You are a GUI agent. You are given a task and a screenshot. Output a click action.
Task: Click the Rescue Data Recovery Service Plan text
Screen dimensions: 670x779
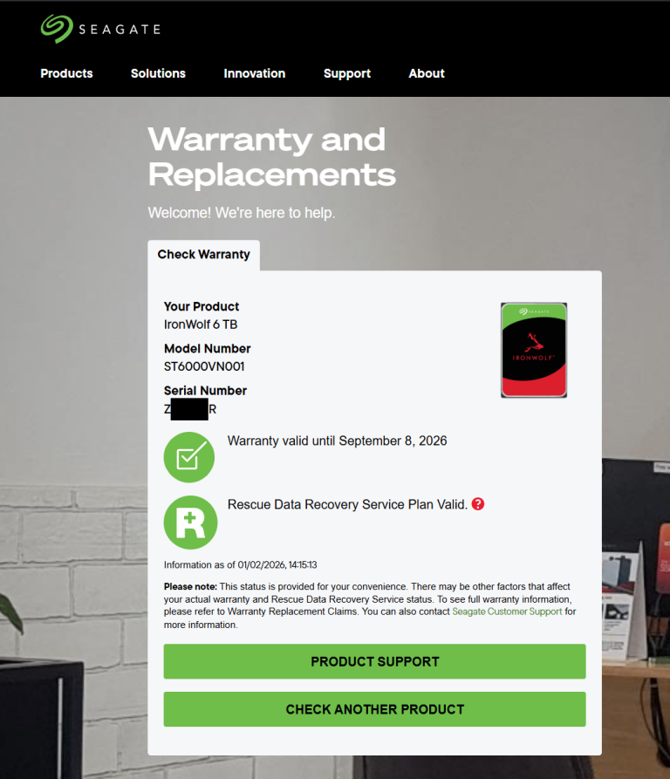(348, 505)
